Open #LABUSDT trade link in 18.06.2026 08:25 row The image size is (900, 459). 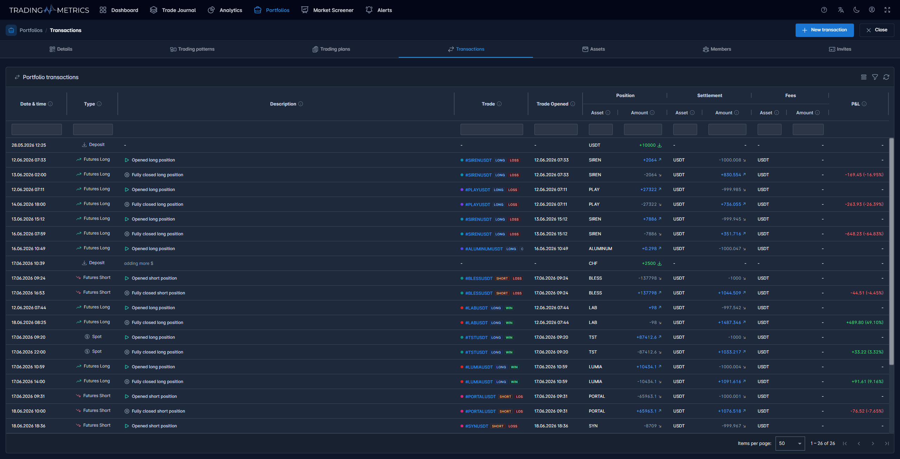tap(476, 323)
